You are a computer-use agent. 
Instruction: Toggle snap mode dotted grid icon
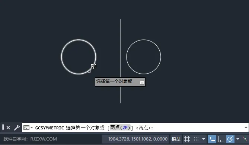[196, 139]
